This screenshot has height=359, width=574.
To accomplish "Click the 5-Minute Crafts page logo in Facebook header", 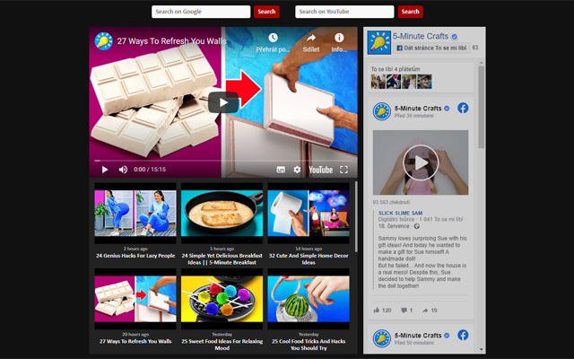I will pyautogui.click(x=379, y=42).
